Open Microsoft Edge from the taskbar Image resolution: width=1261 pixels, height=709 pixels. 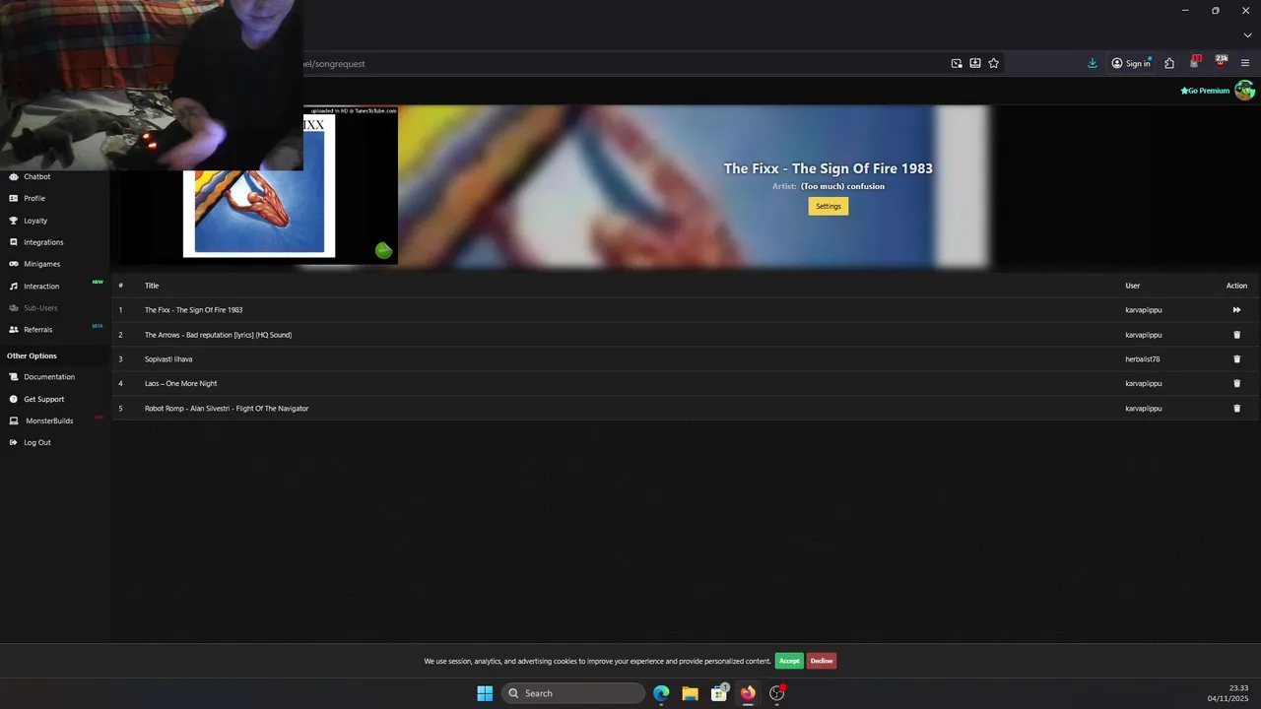click(x=661, y=693)
